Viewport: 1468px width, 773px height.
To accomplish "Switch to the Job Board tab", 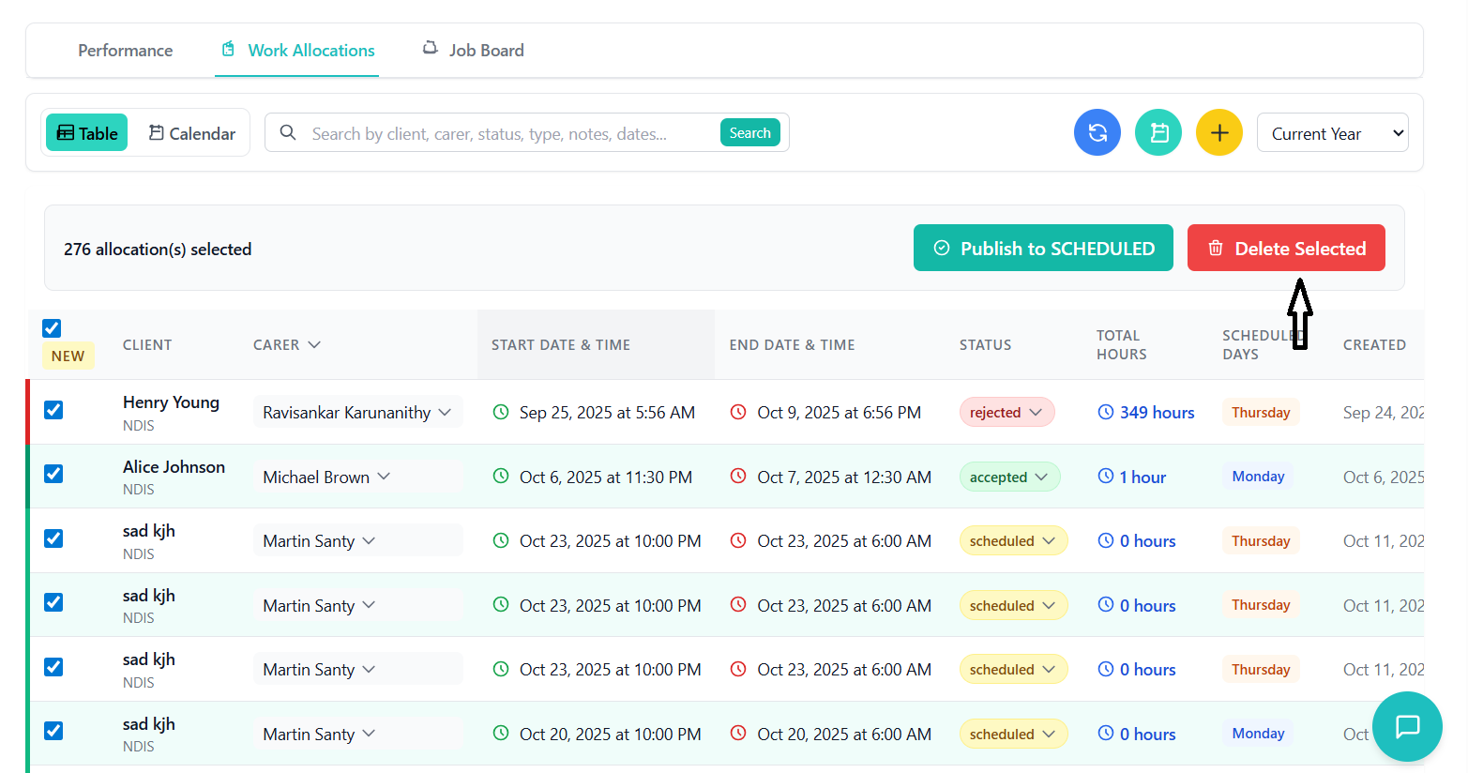I will pyautogui.click(x=474, y=51).
